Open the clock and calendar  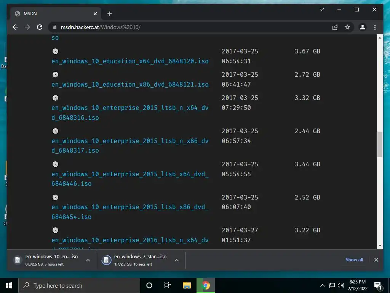pos(357,285)
